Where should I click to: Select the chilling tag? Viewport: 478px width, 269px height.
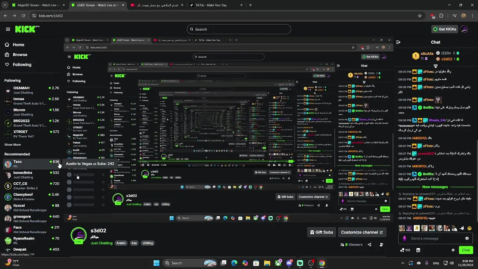(148, 243)
